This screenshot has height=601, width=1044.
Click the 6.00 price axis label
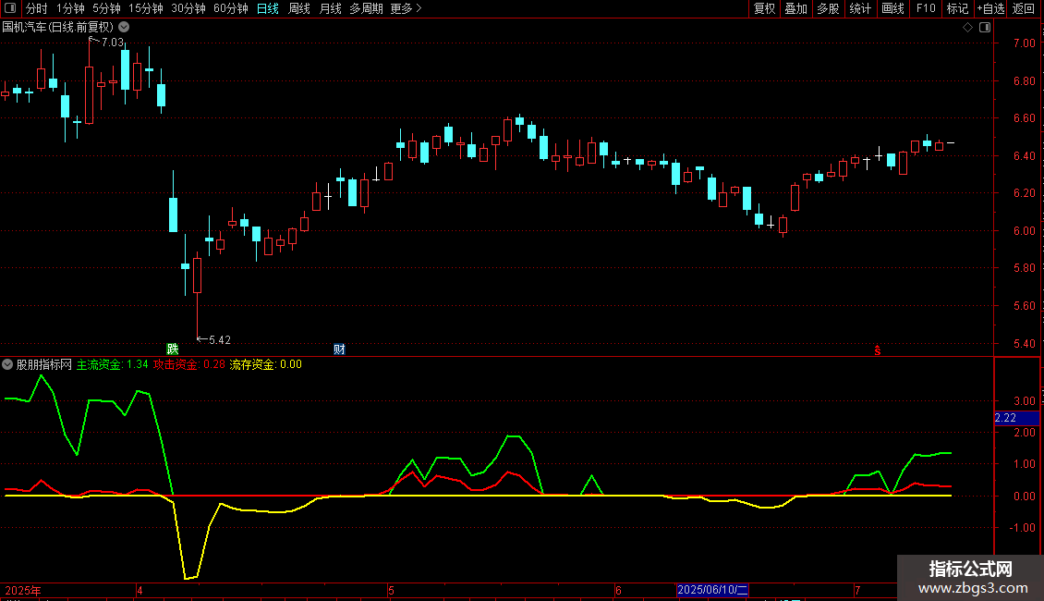click(1024, 230)
